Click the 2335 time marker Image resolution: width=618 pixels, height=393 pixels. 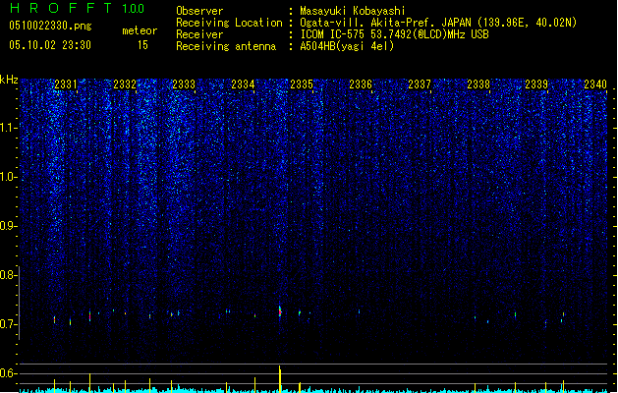(302, 84)
